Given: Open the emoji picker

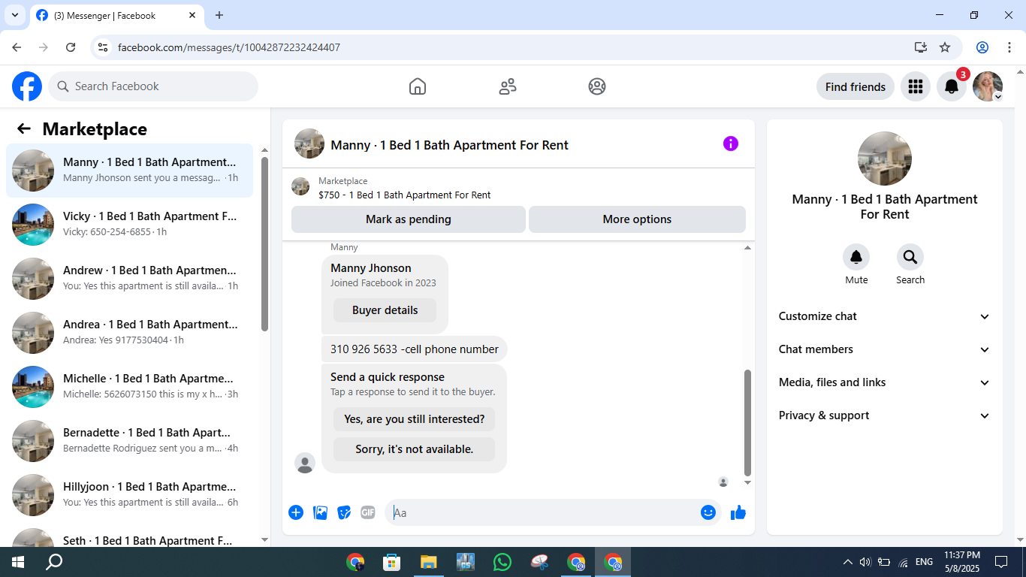Looking at the screenshot, I should (x=708, y=512).
